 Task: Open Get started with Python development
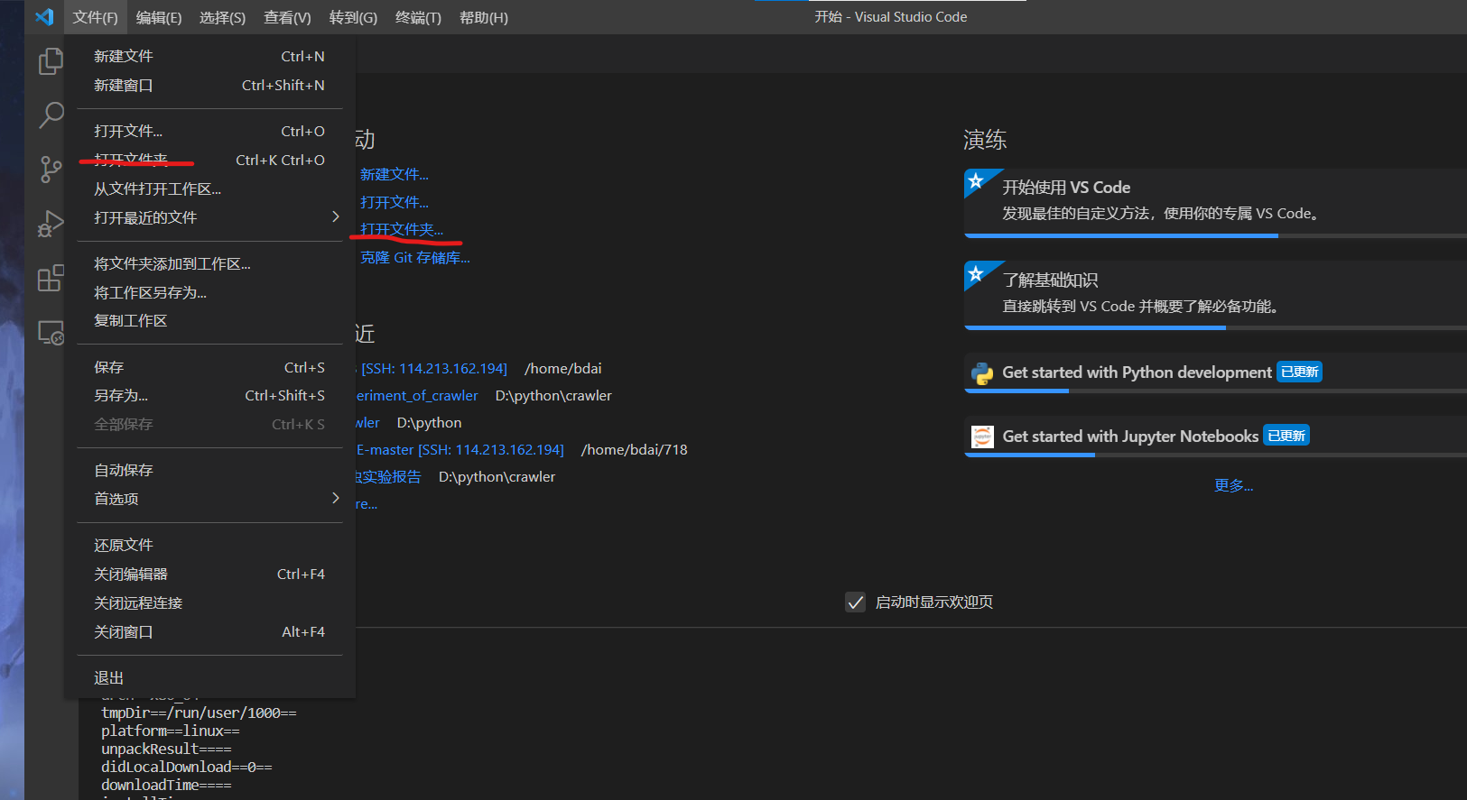click(1215, 372)
